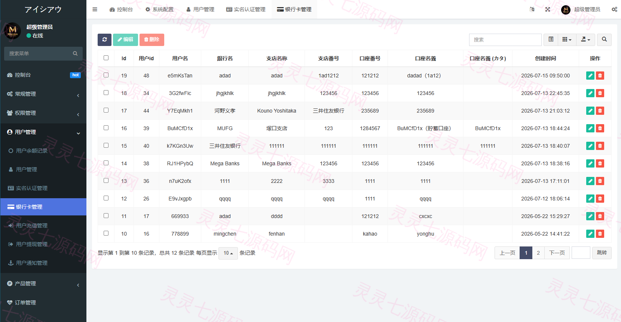Expand the 产品管理 sidebar menu
The width and height of the screenshot is (621, 322).
pyautogui.click(x=43, y=284)
